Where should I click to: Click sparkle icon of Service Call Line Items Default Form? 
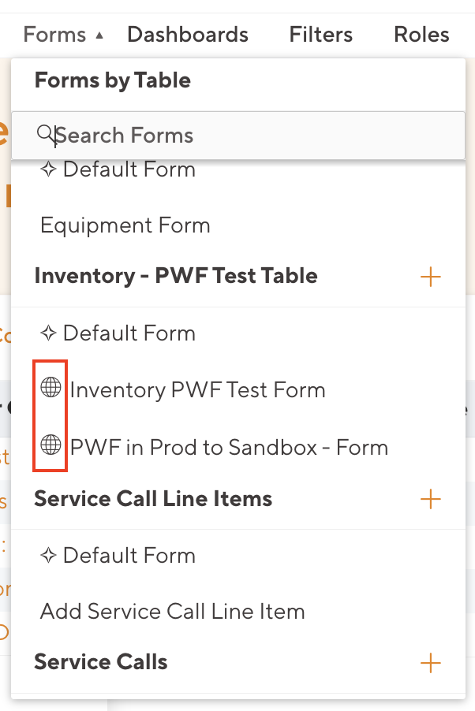(49, 555)
